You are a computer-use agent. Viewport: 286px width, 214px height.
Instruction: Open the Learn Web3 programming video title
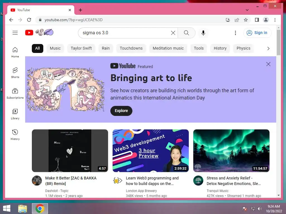(x=152, y=181)
